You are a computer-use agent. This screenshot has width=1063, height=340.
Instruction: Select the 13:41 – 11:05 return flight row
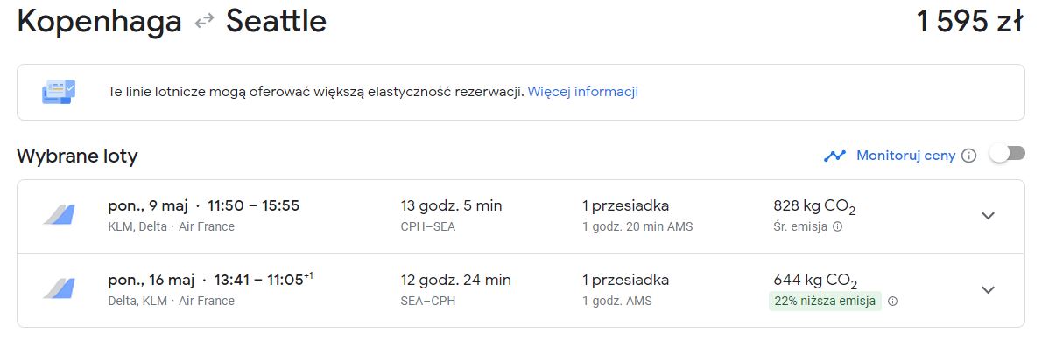(520, 290)
